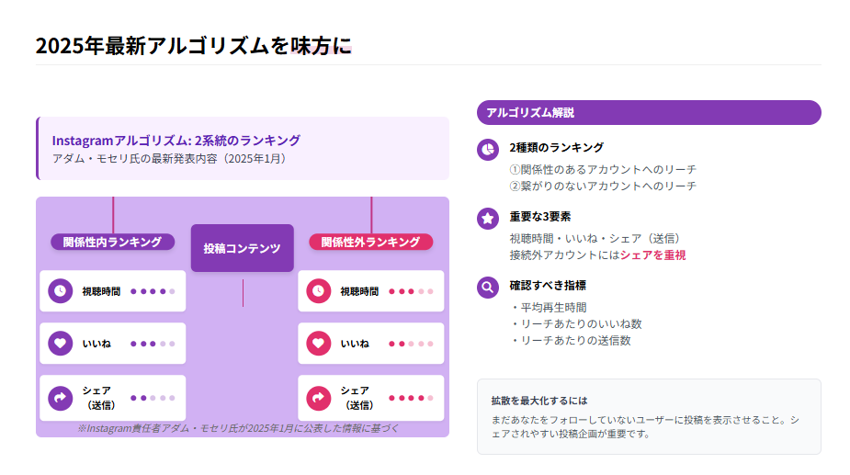Click the purple heart icon beside いいね
850x475 pixels.
pos(60,344)
